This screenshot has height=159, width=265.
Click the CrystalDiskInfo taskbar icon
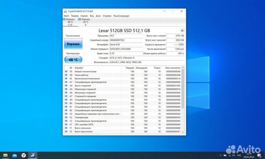(33, 155)
